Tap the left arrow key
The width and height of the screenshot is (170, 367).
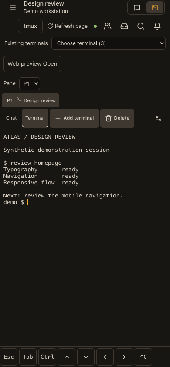105,357
